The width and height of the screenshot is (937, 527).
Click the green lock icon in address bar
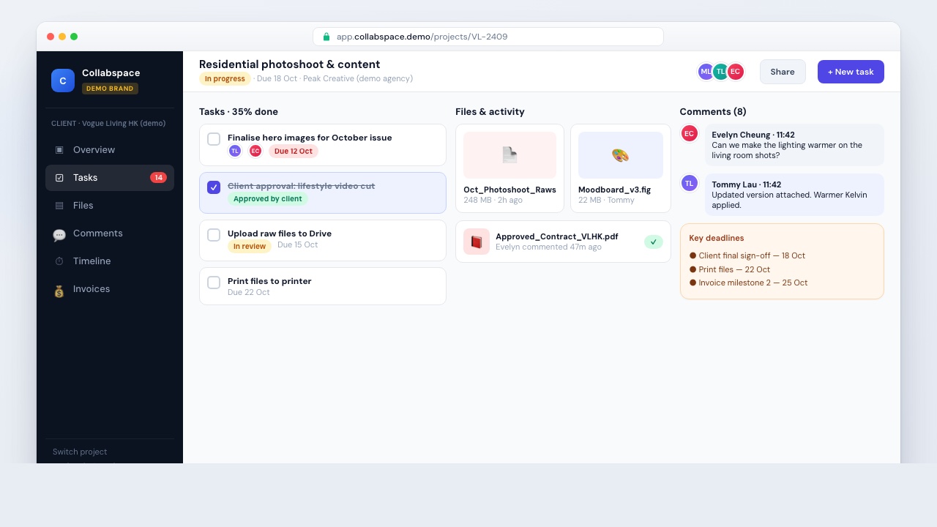(x=326, y=37)
